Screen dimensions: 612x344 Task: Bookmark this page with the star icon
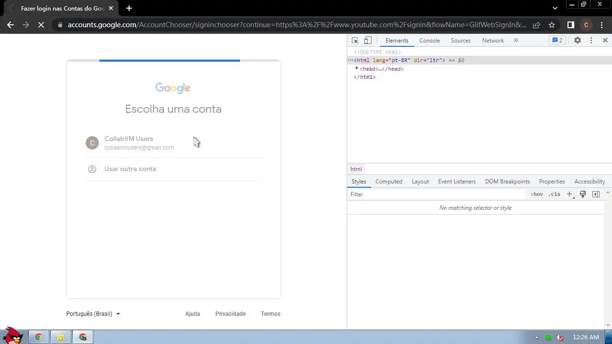[552, 25]
